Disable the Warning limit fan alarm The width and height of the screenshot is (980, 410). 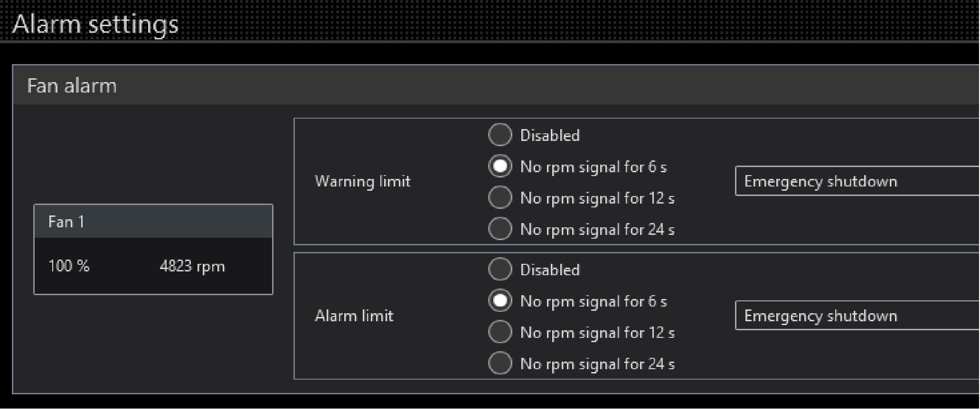[x=500, y=135]
